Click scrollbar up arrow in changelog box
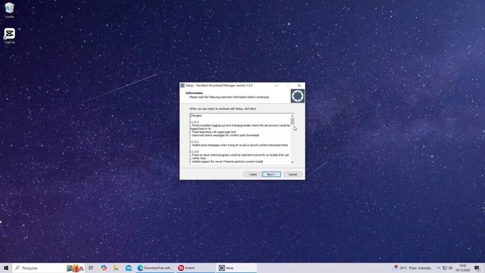The image size is (485, 273). pos(292,116)
